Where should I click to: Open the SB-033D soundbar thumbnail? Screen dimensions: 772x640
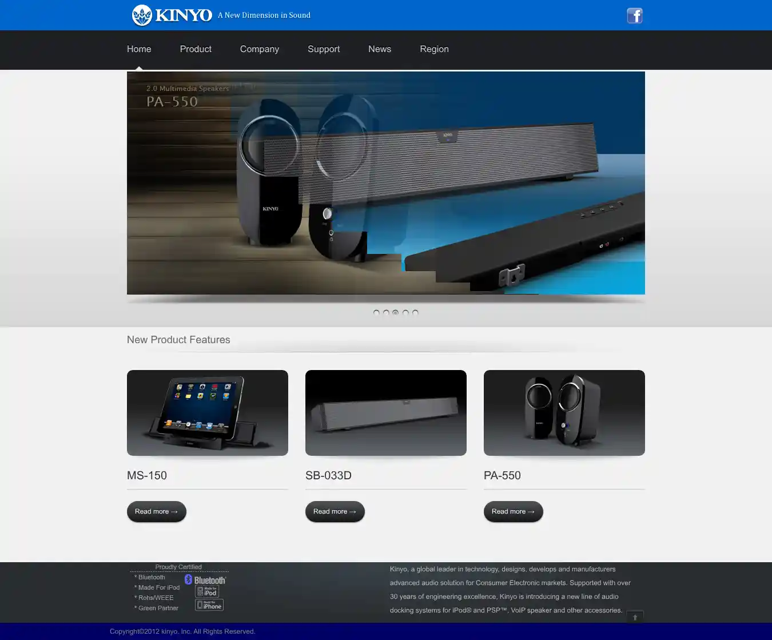click(x=386, y=413)
